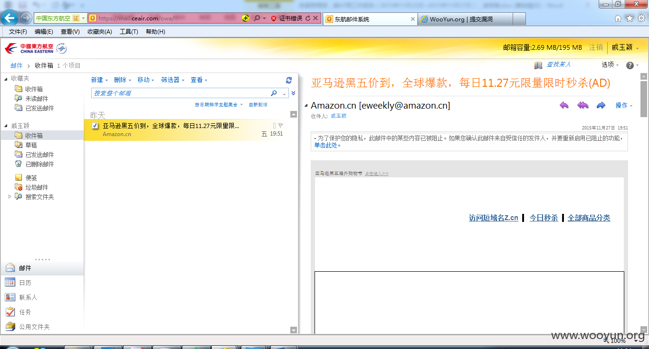Open the browser Home icon

pos(618,18)
